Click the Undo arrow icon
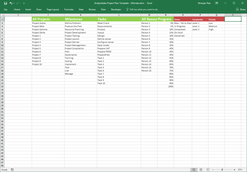This screenshot has height=172, width=247. point(11,3)
